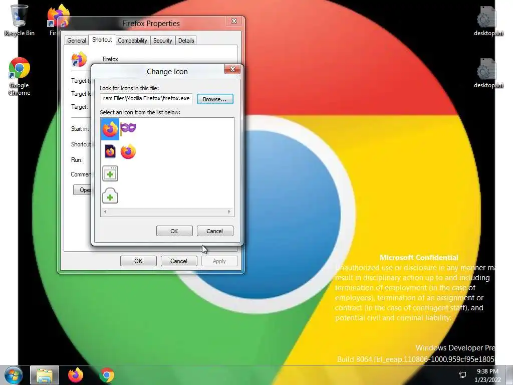This screenshot has height=385, width=513.
Task: Open the Shortcut tab in Firefox Properties
Action: (x=102, y=40)
